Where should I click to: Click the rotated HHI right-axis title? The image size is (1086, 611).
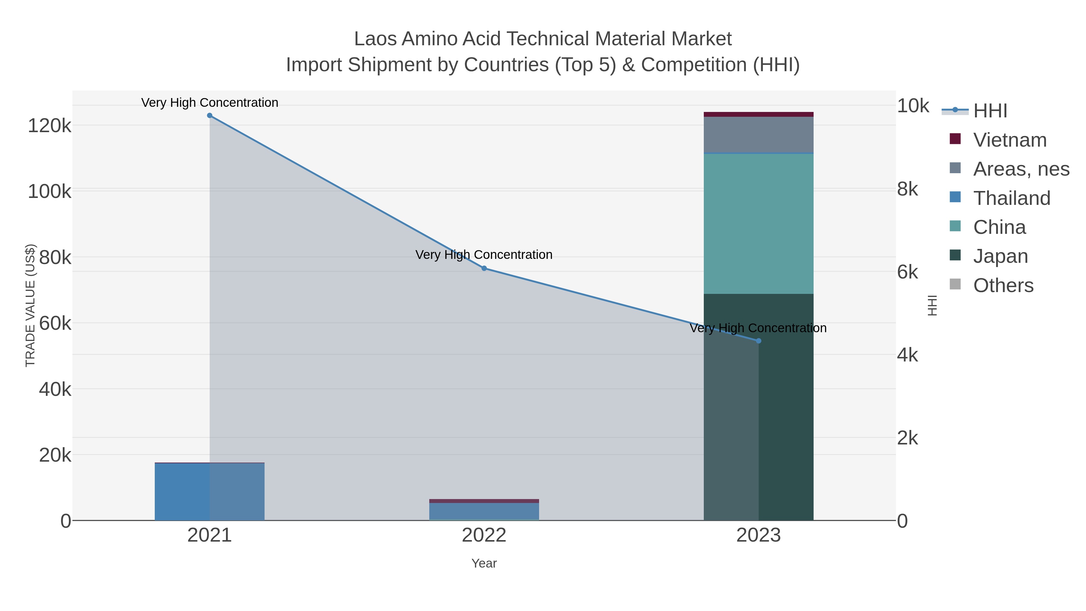(932, 305)
